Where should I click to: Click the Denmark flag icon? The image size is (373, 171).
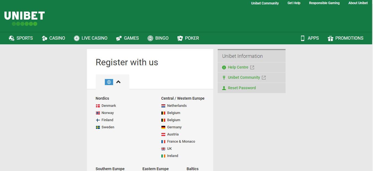pos(98,106)
